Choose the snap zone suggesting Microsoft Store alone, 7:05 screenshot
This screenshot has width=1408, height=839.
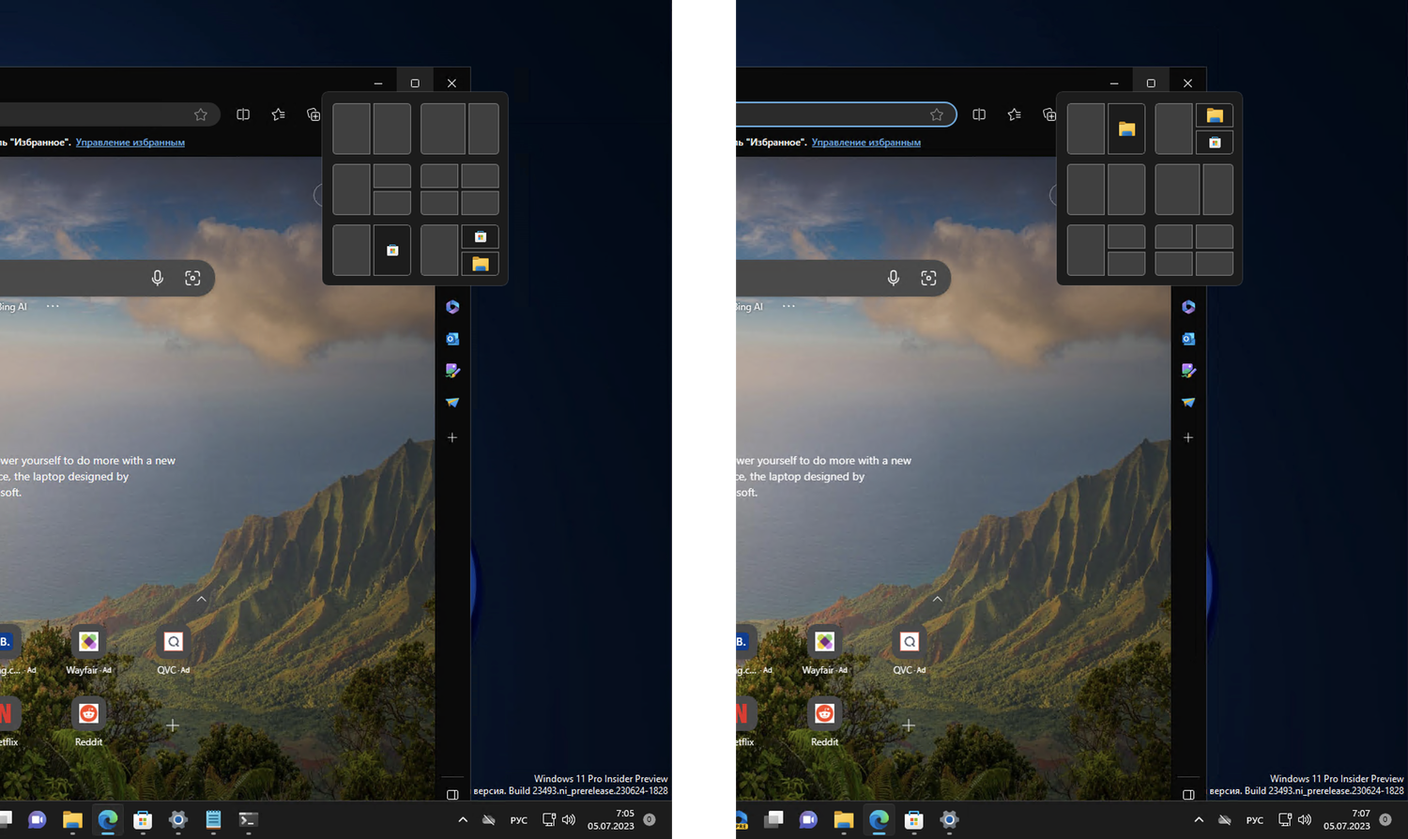point(392,251)
